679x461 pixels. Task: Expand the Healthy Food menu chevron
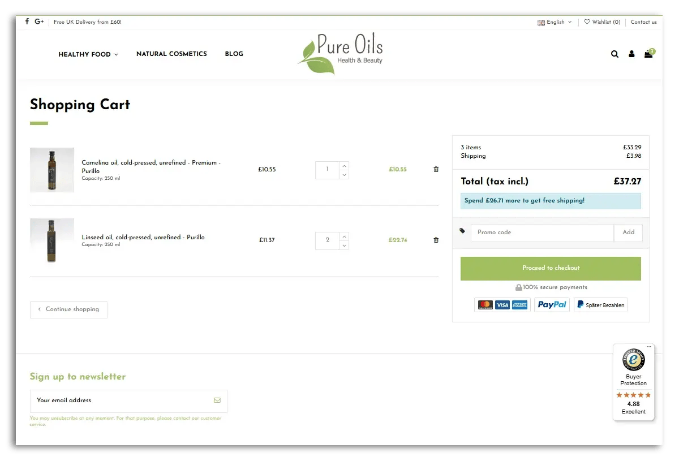[x=117, y=54]
